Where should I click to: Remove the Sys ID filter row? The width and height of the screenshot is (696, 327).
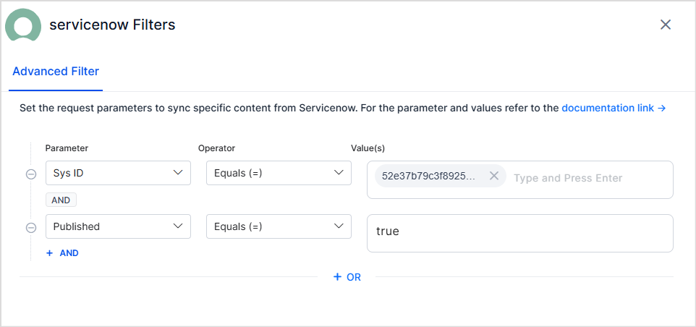[31, 174]
